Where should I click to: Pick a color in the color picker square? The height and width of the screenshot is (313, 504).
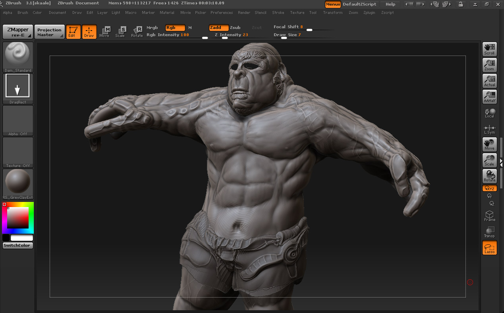click(18, 217)
